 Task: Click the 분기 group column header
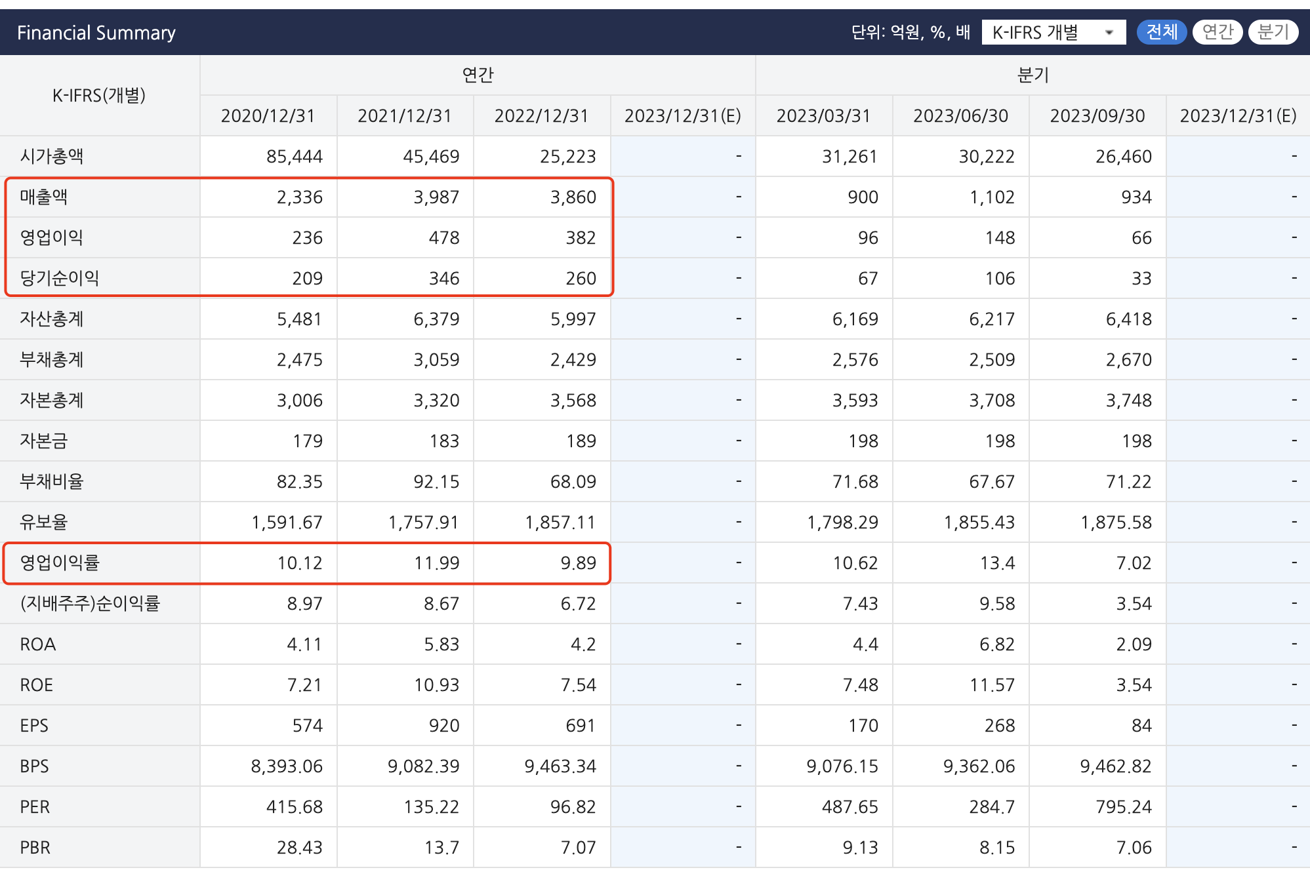pos(1033,75)
